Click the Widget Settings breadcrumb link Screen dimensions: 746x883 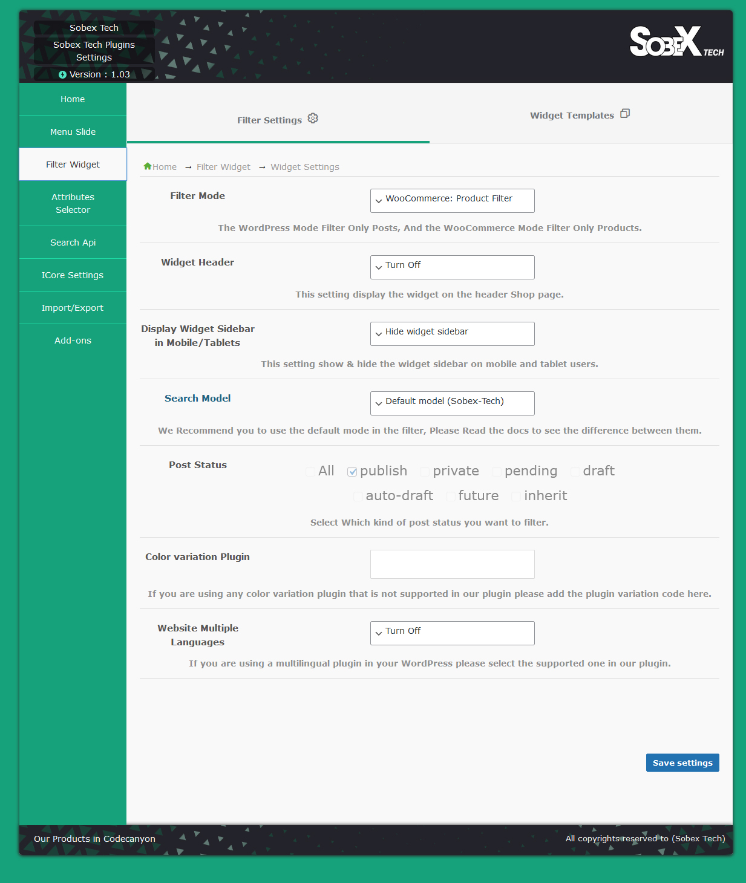coord(305,167)
